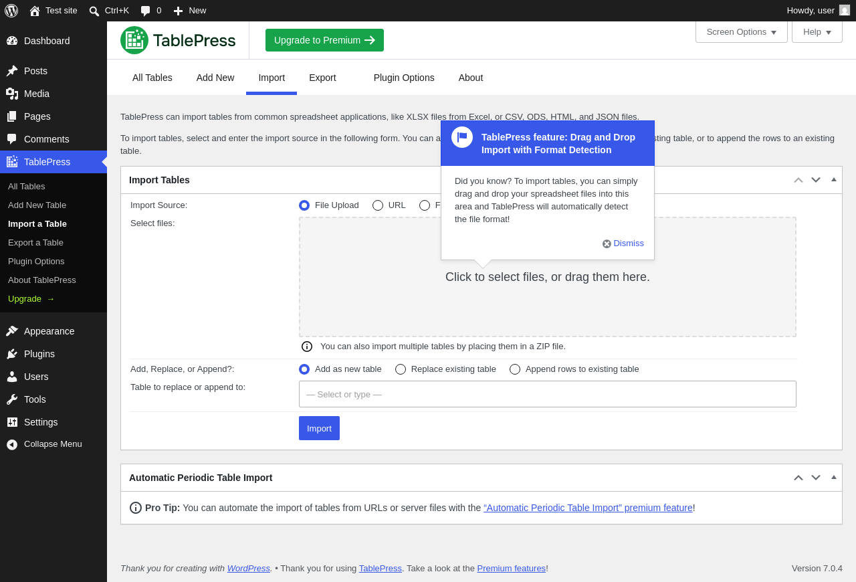This screenshot has width=856, height=582.
Task: Click the TablePress logo in header
Action: (x=178, y=40)
